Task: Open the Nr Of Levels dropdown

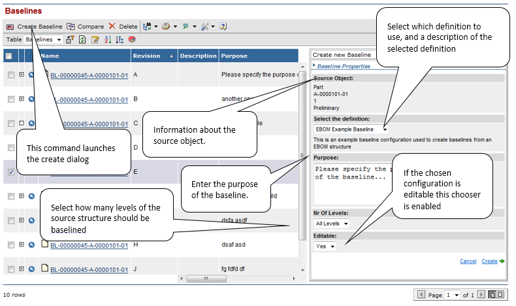Action: coord(332,224)
